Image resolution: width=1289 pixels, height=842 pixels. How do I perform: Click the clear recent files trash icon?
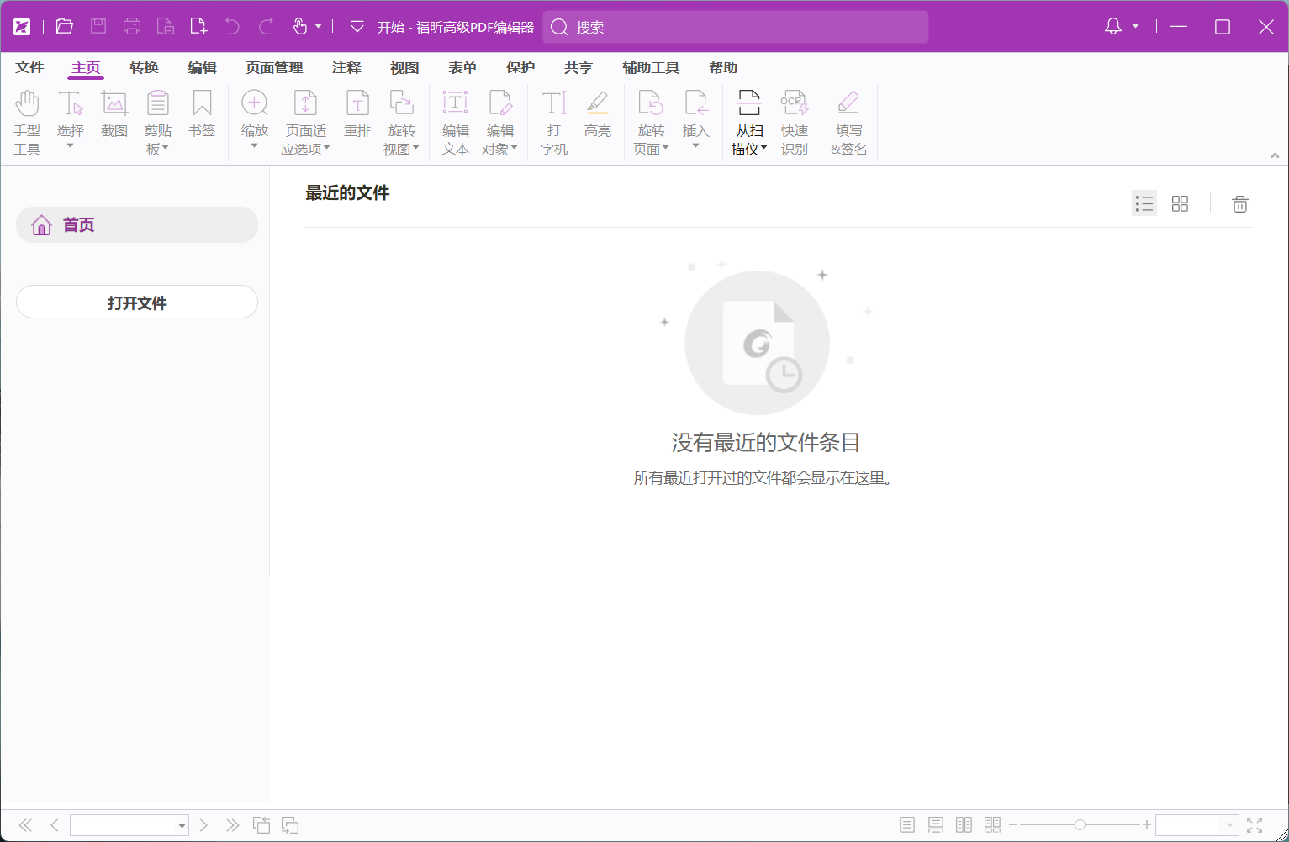pyautogui.click(x=1239, y=203)
